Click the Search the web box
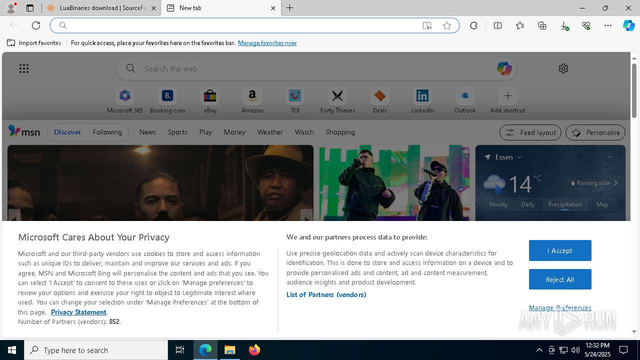 click(316, 68)
